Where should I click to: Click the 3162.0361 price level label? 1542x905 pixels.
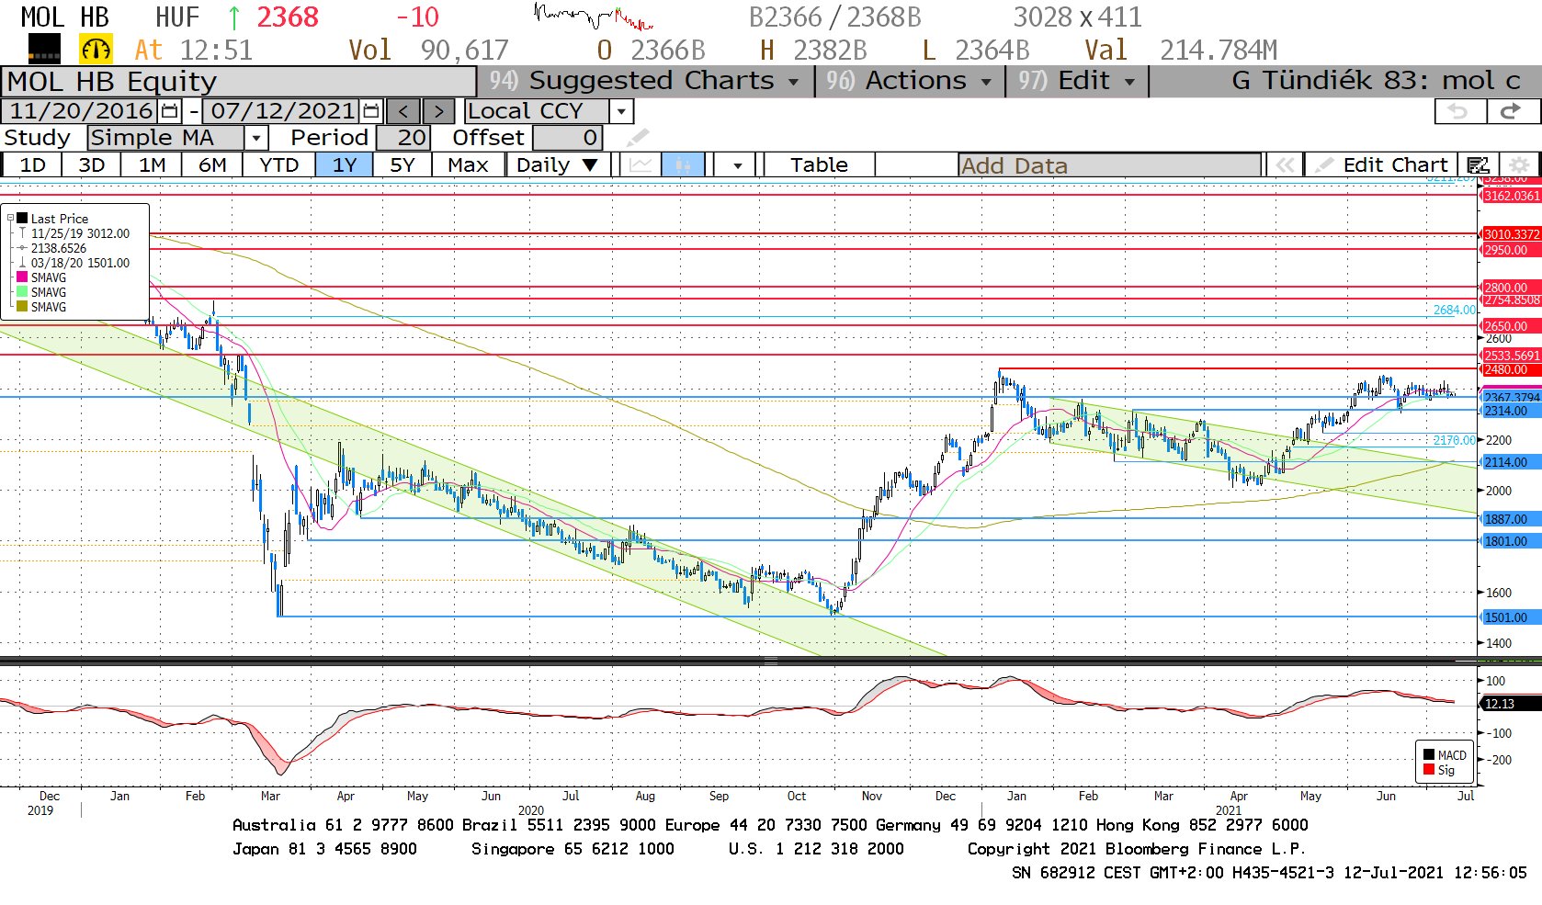coord(1512,196)
